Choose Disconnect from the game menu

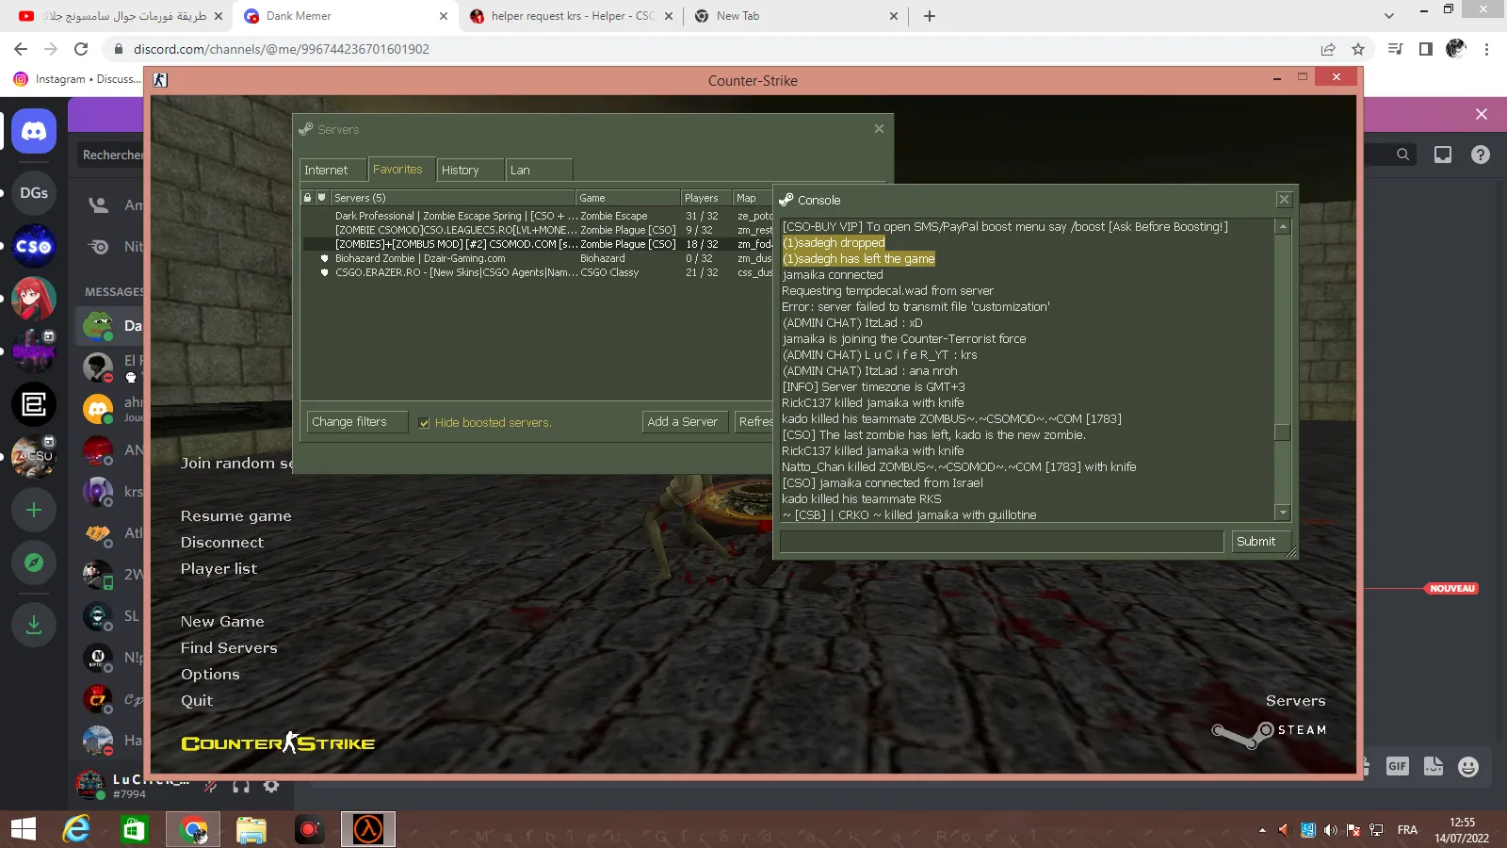(x=222, y=543)
